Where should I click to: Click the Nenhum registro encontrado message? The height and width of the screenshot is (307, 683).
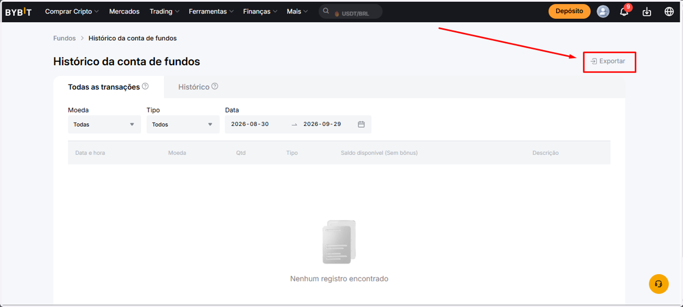(339, 279)
